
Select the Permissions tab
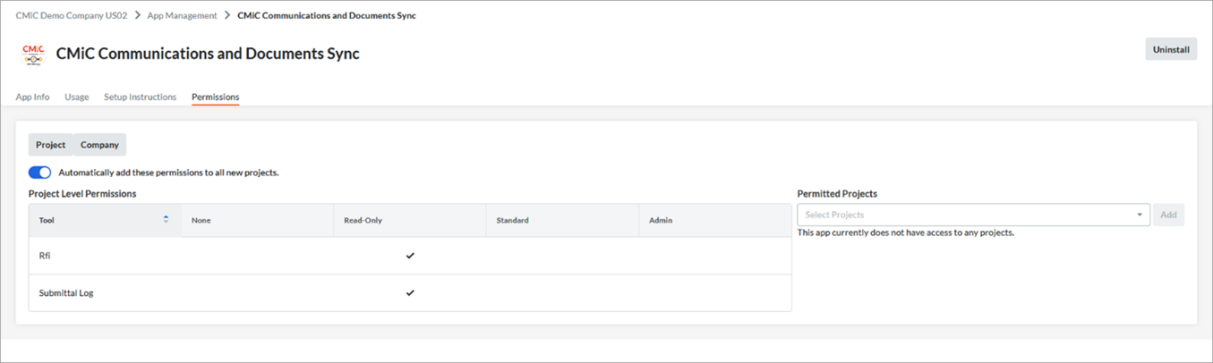point(215,97)
